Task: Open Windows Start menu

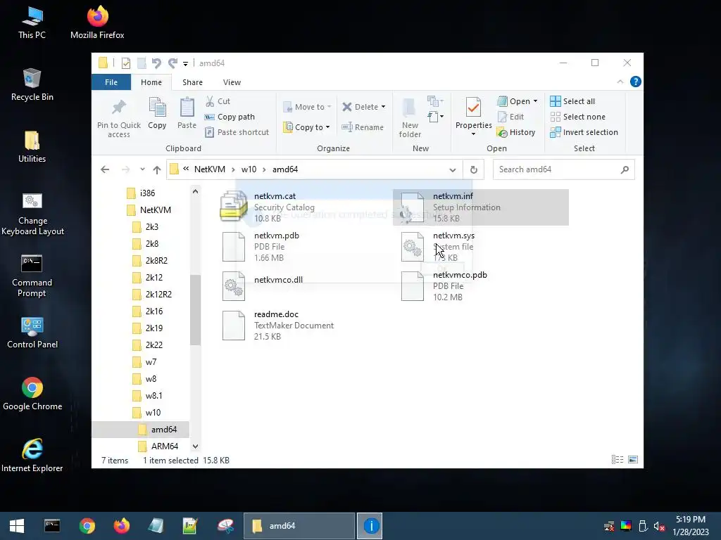Action: coord(17,526)
